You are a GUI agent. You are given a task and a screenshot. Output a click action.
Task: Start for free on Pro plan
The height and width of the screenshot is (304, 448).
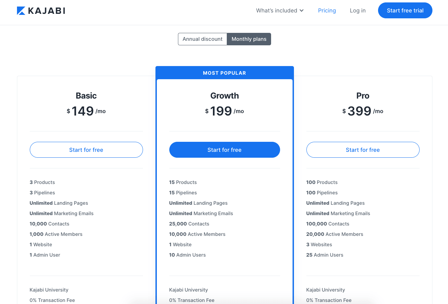point(363,150)
